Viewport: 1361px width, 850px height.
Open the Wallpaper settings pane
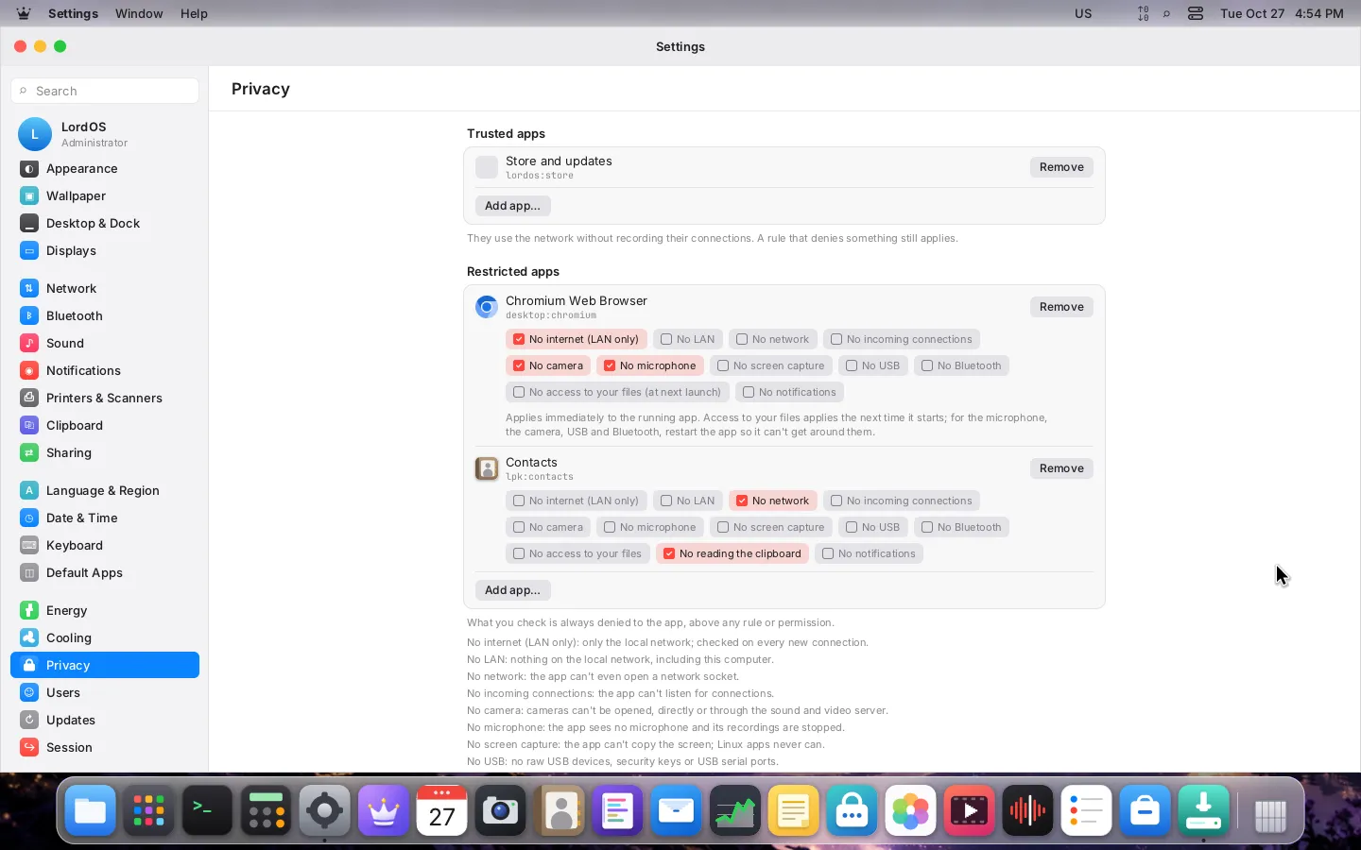point(105,195)
